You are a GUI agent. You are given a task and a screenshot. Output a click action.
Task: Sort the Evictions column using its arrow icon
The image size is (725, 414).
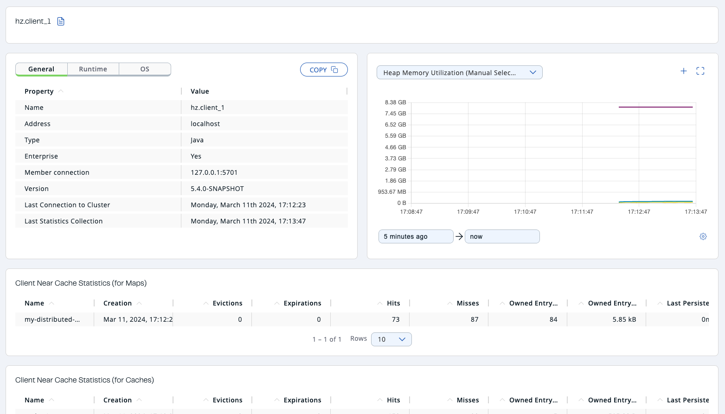(x=205, y=303)
